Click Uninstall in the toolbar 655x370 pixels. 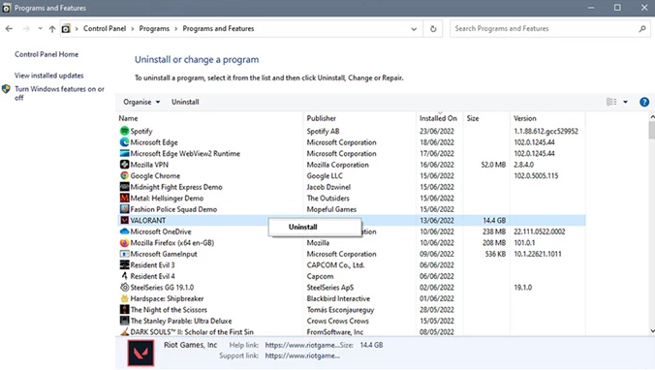[x=185, y=102]
